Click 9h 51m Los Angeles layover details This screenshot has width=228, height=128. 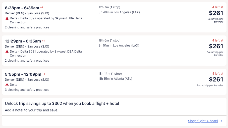click(x=119, y=46)
